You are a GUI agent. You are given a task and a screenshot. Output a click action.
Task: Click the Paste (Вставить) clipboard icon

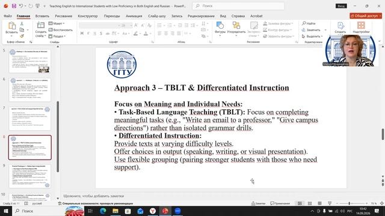11,25
